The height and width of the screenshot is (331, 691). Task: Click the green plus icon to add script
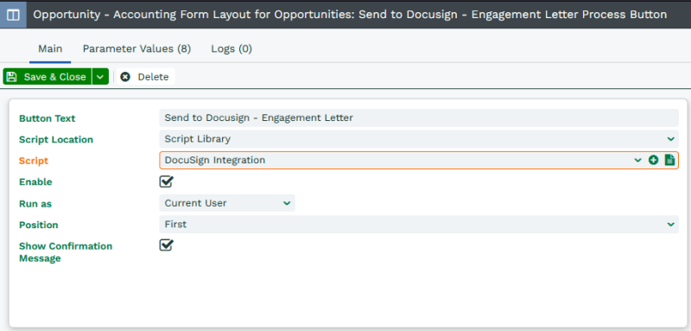point(653,161)
